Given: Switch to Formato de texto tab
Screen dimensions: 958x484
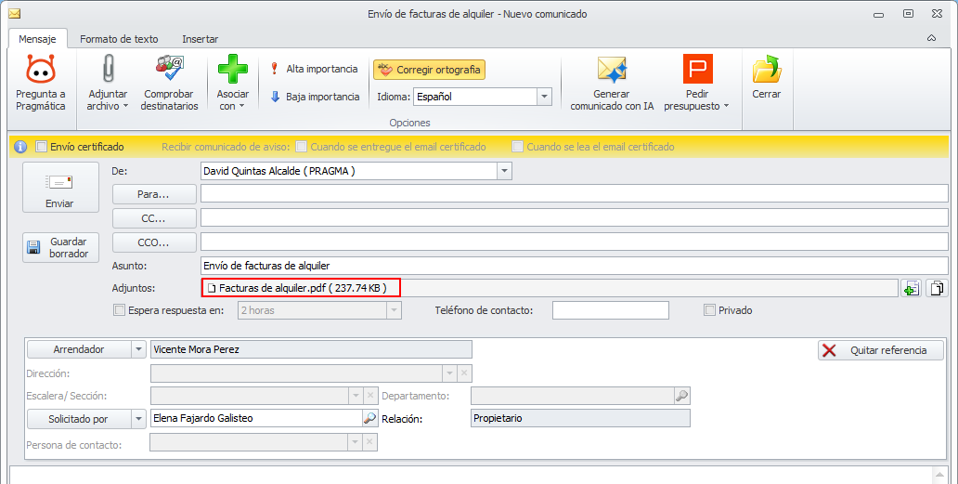Looking at the screenshot, I should (x=119, y=38).
